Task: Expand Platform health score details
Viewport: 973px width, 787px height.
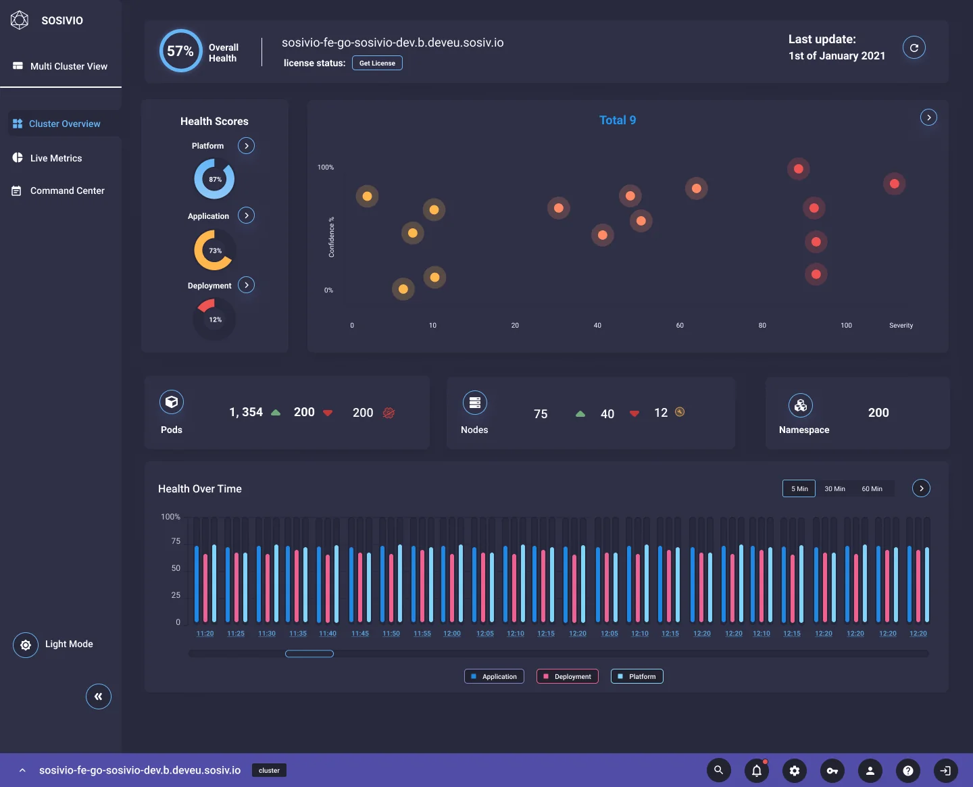Action: (247, 146)
